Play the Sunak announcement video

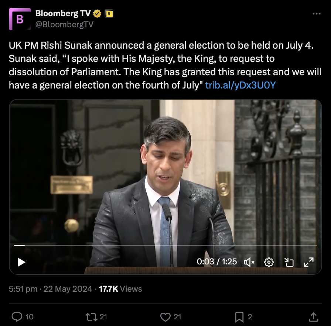(x=21, y=262)
